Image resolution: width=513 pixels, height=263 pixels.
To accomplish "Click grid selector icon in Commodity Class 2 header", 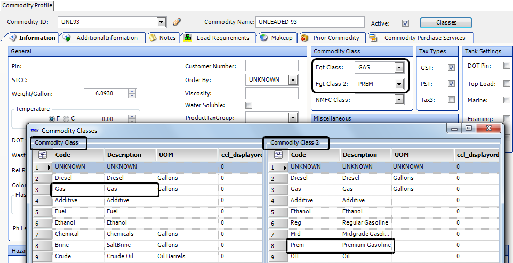I will pos(278,155).
